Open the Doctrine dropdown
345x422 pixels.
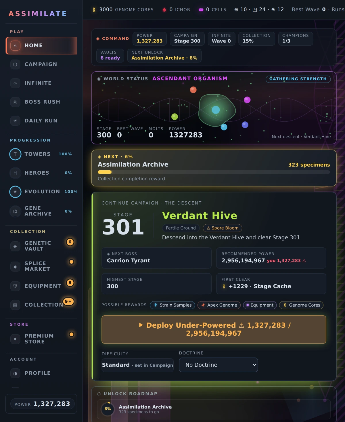218,365
